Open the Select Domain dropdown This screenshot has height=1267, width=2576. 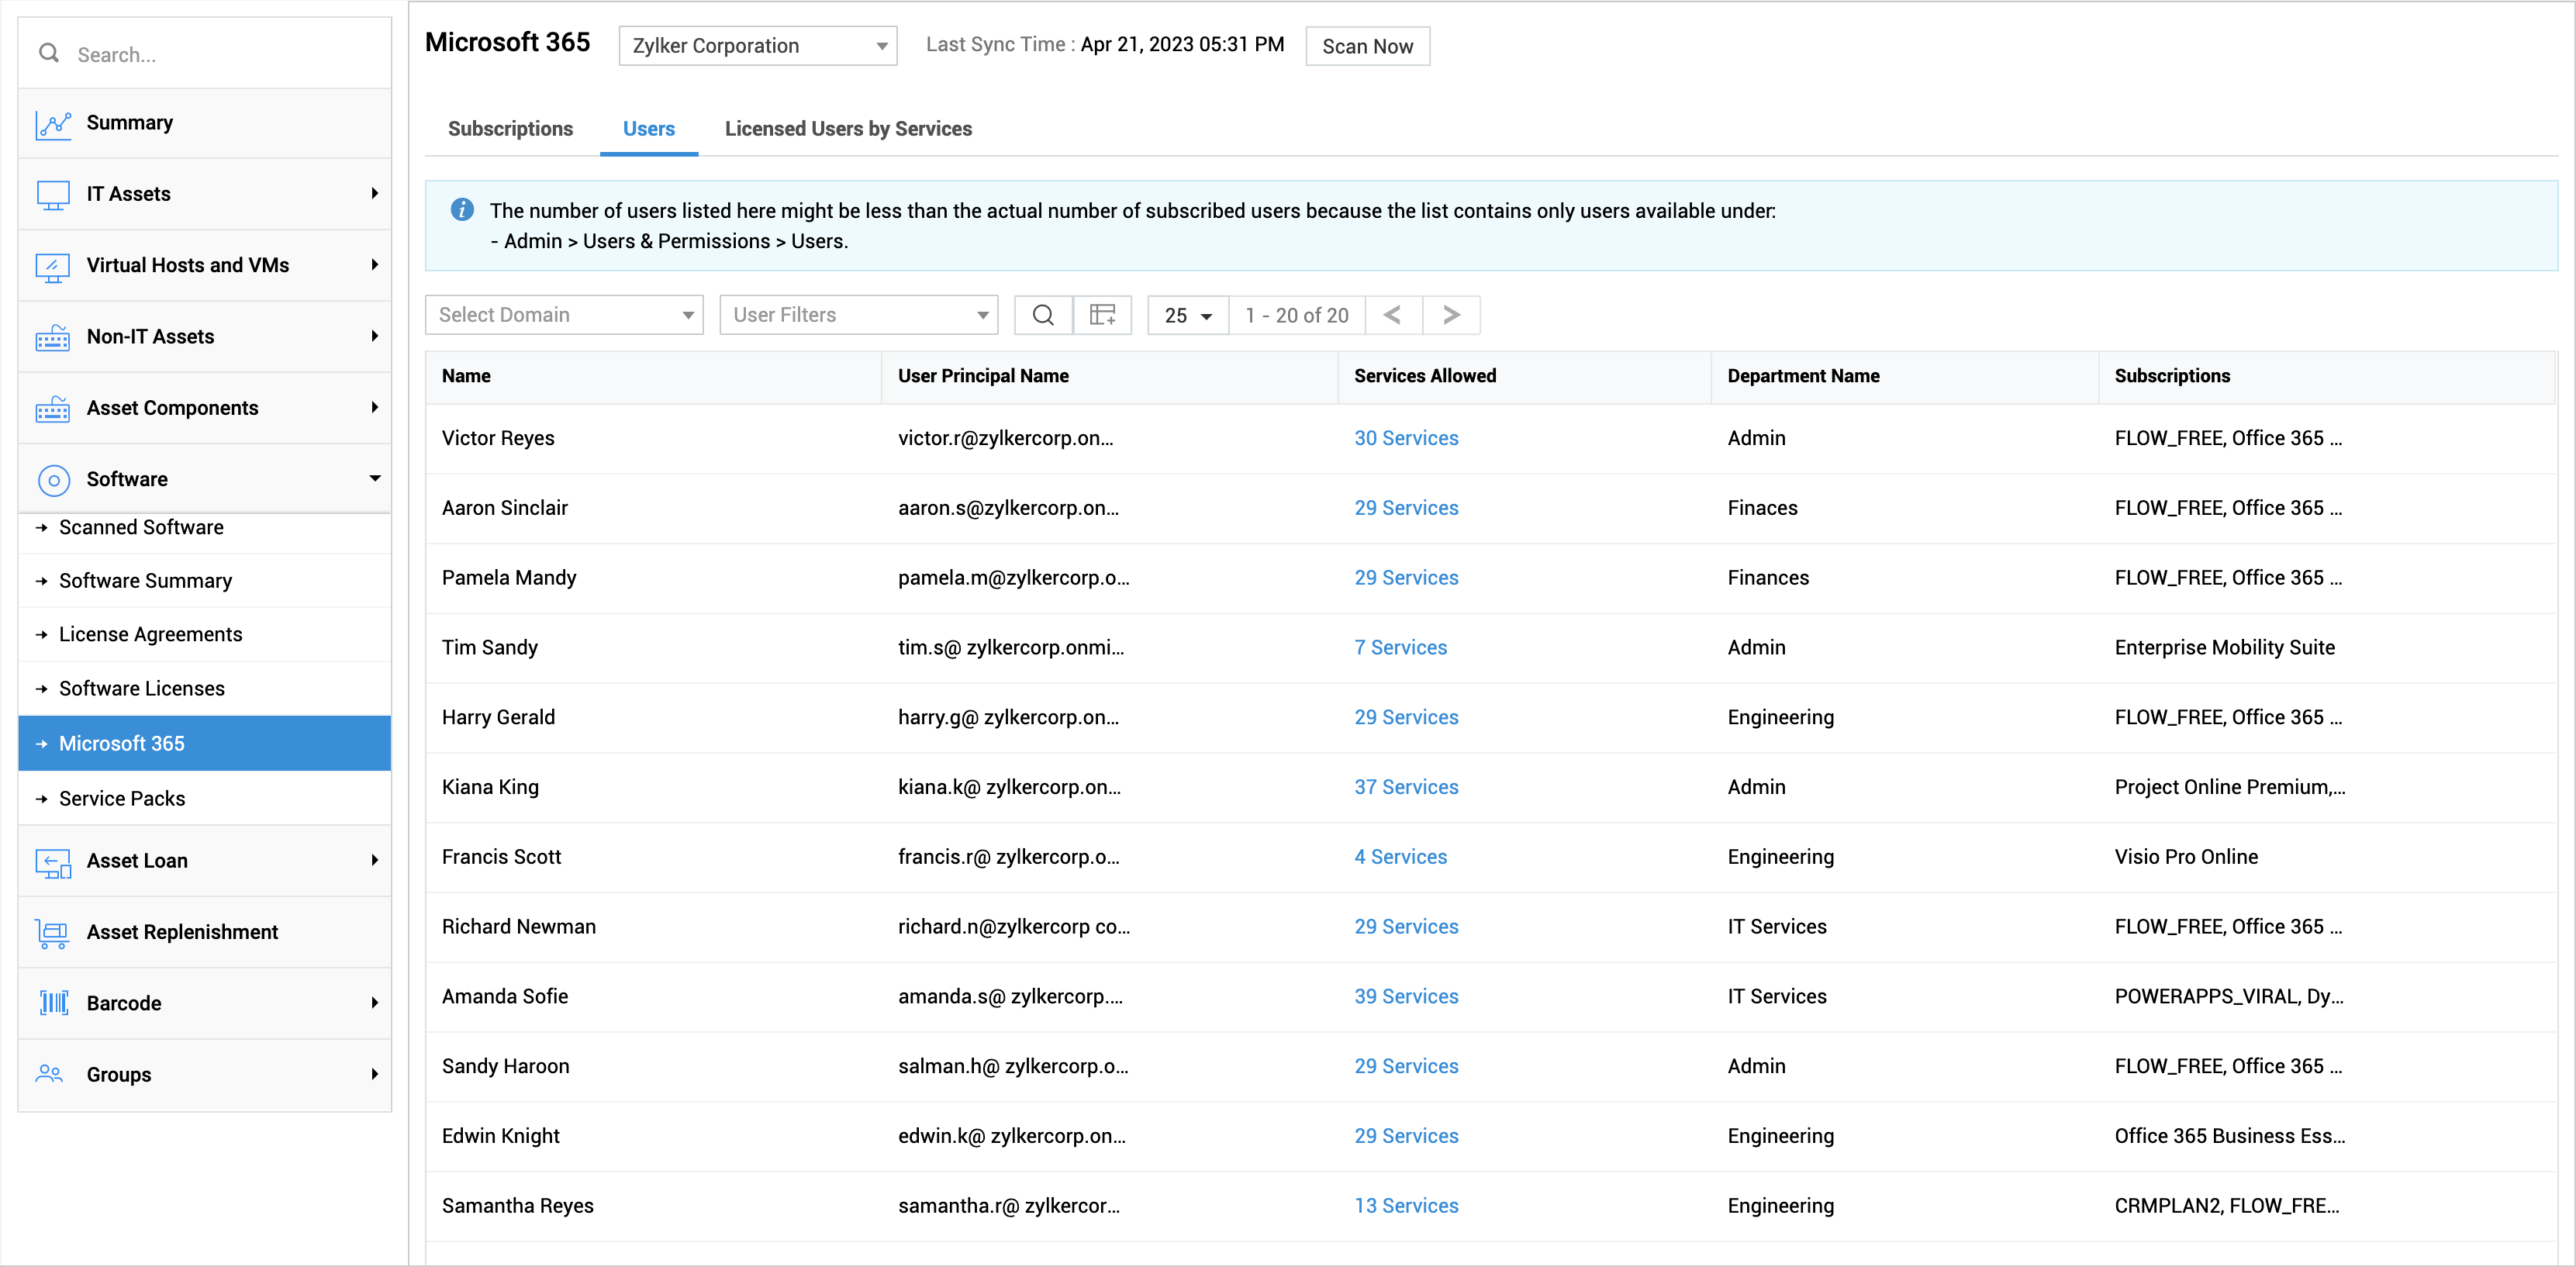click(564, 315)
